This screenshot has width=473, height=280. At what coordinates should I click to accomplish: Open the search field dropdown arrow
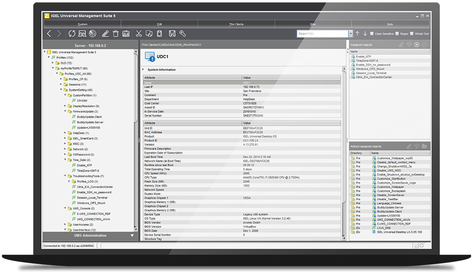click(x=351, y=34)
